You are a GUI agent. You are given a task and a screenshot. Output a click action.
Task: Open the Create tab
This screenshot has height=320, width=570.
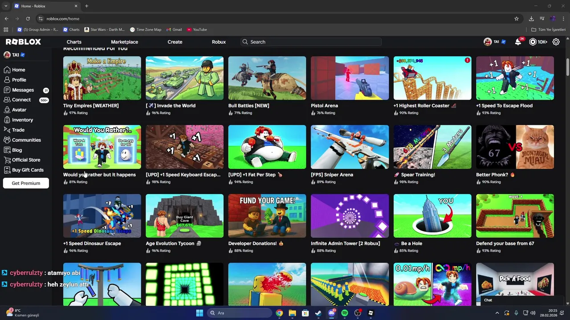pos(175,42)
